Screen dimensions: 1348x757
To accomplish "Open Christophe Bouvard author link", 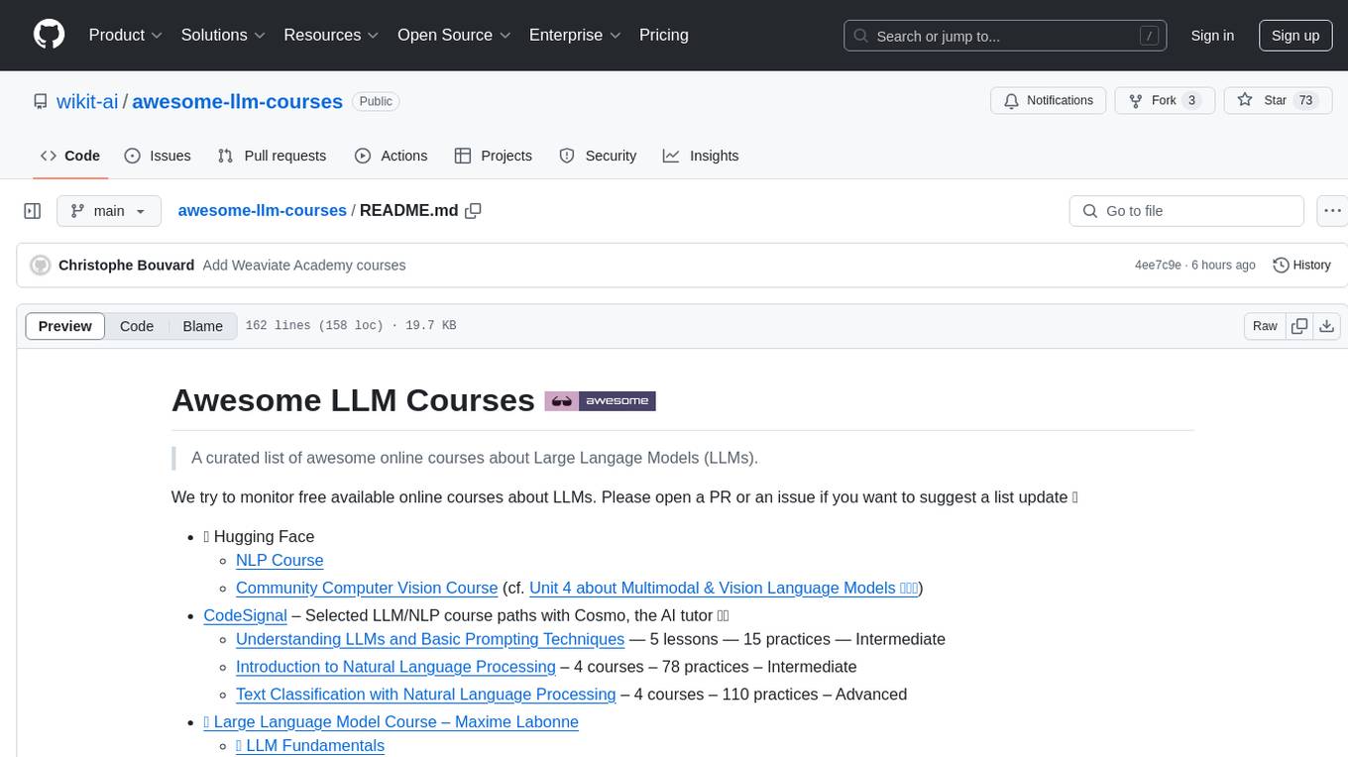I will pos(126,266).
